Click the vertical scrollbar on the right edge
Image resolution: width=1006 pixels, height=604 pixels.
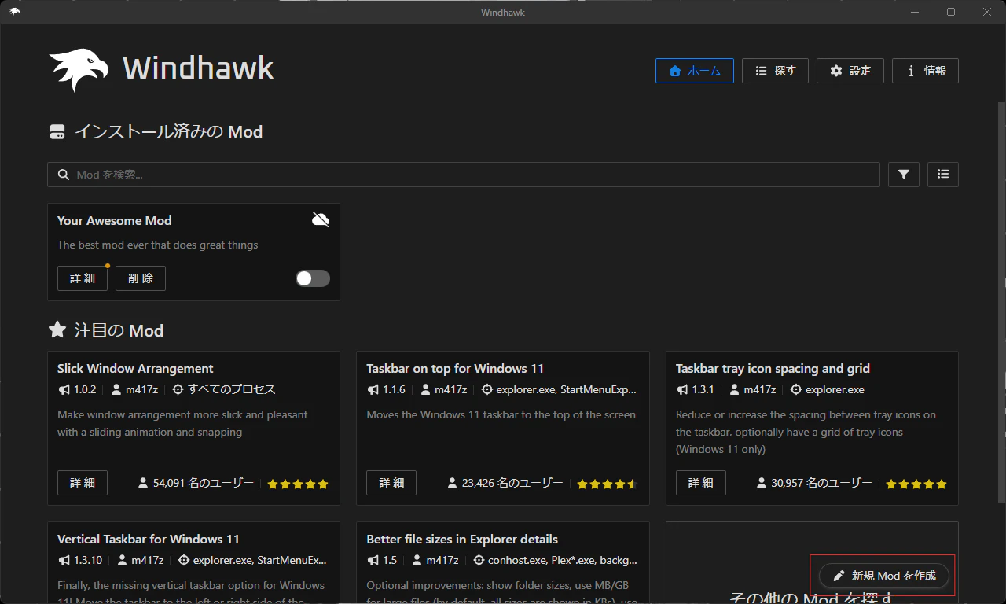click(x=1000, y=303)
